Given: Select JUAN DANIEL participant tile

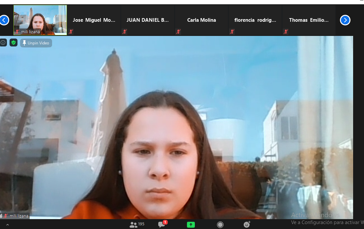Looking at the screenshot, I should [148, 20].
